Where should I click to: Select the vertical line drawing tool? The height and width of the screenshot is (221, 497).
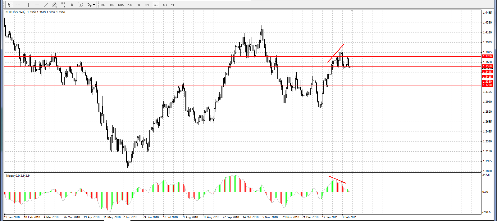(28, 5)
